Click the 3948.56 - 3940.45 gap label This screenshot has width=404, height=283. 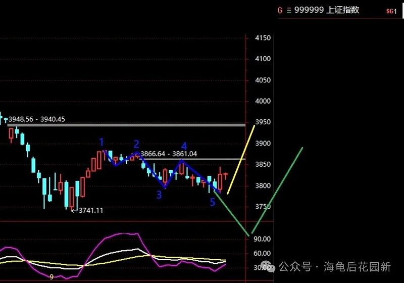pos(36,119)
